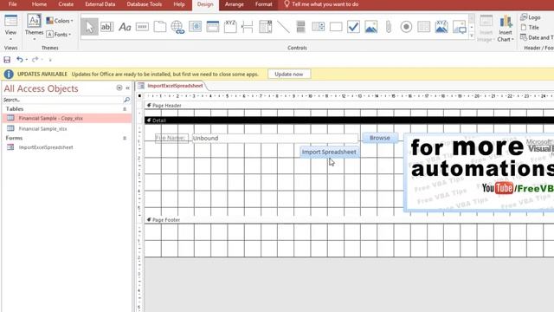
Task: Collapse the Forms group
Action: [x=125, y=138]
